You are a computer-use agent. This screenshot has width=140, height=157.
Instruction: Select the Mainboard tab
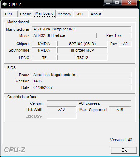tap(44, 14)
